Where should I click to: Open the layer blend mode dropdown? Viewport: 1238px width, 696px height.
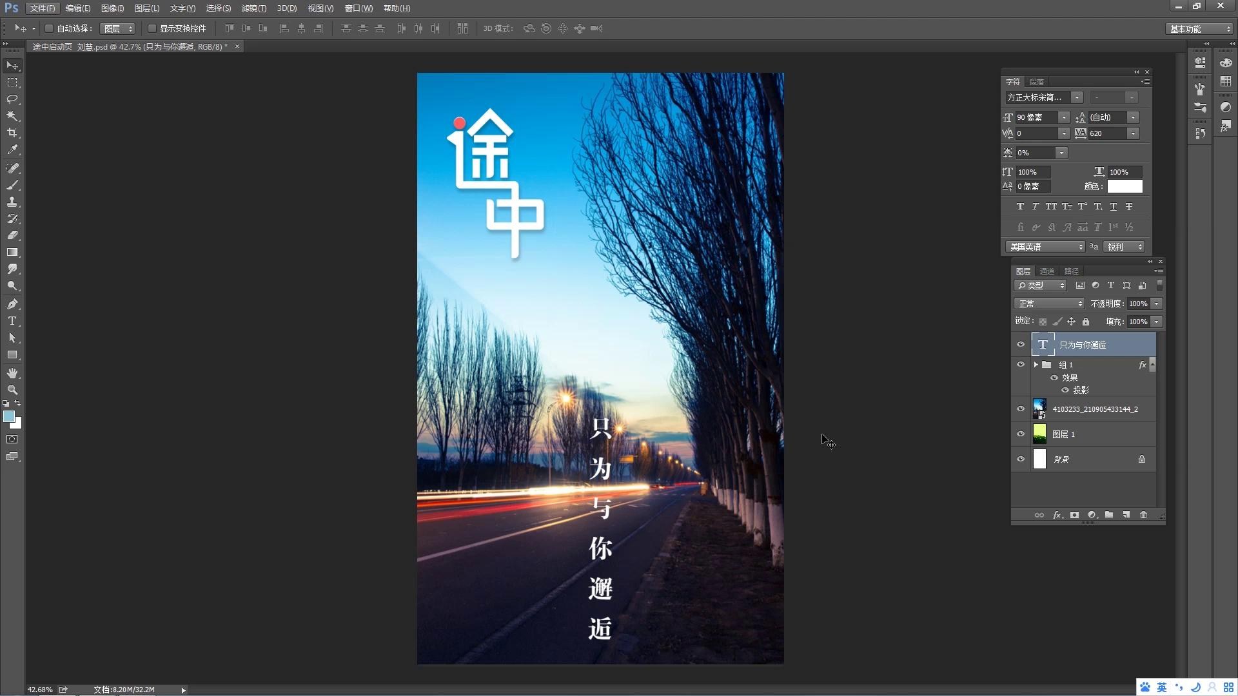tap(1049, 304)
